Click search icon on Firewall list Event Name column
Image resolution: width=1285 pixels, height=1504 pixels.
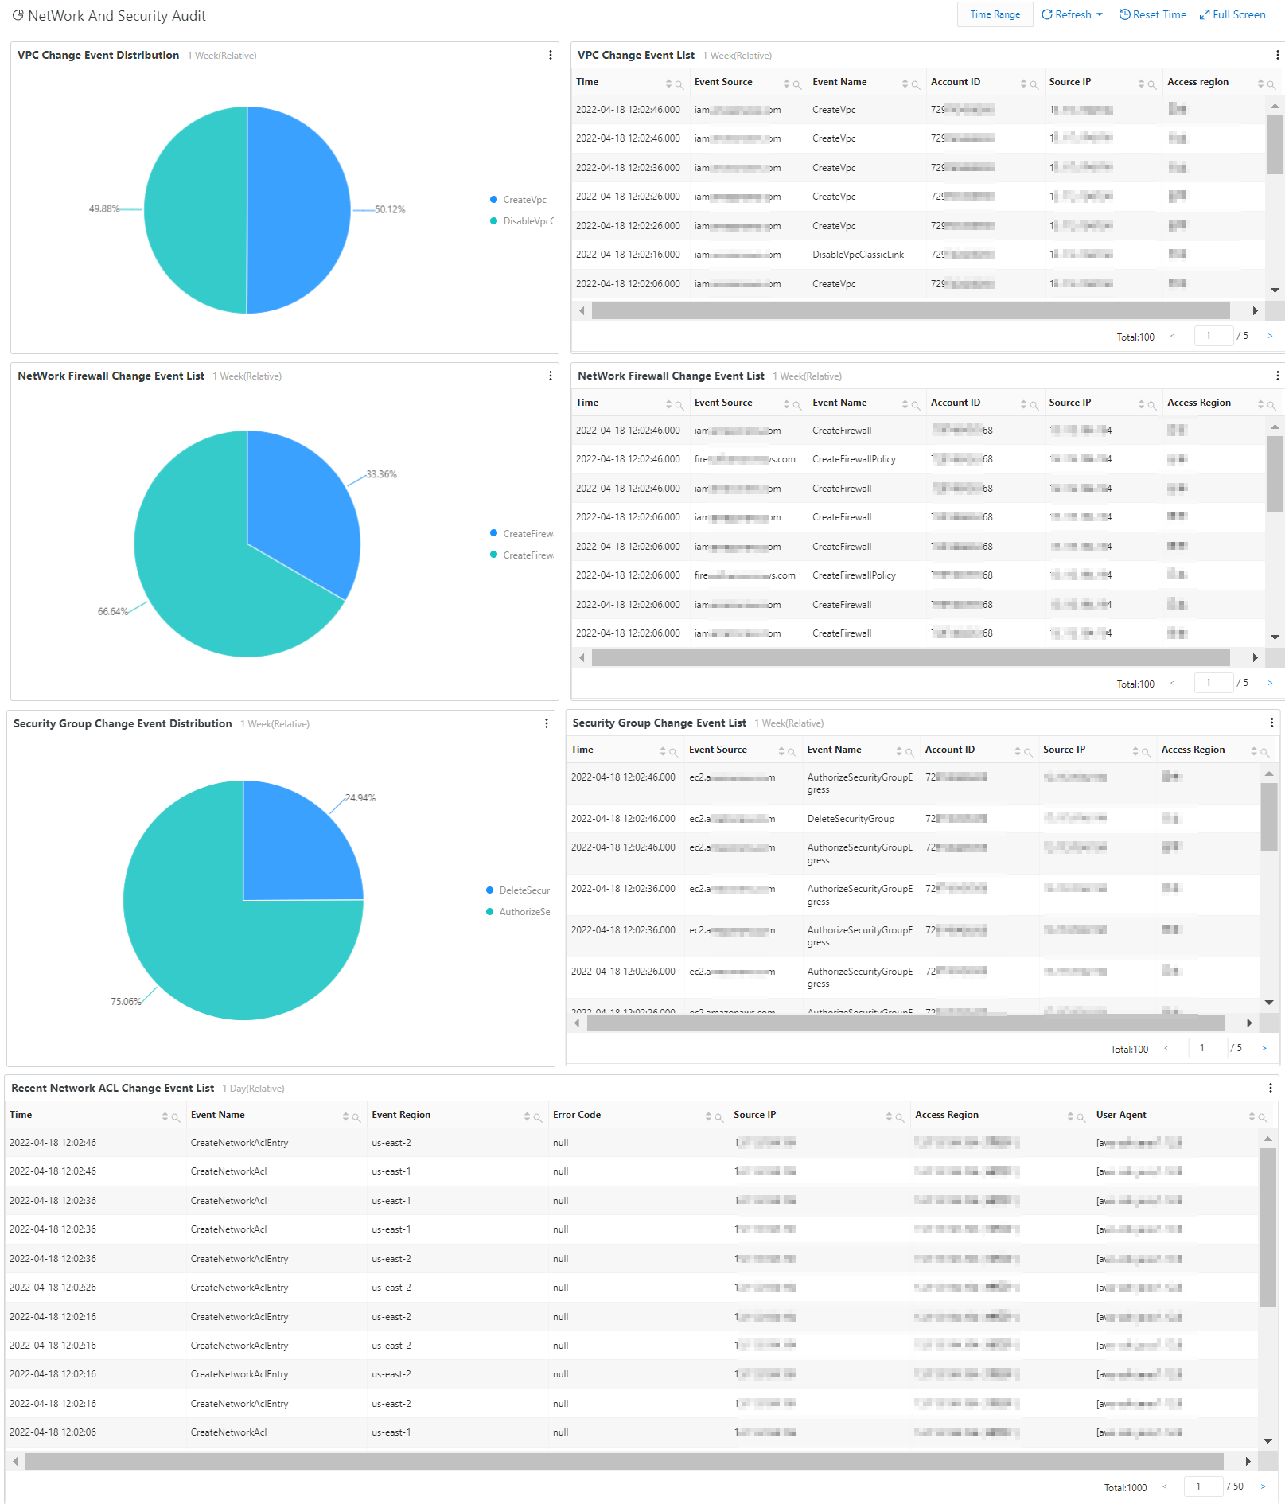(x=913, y=404)
